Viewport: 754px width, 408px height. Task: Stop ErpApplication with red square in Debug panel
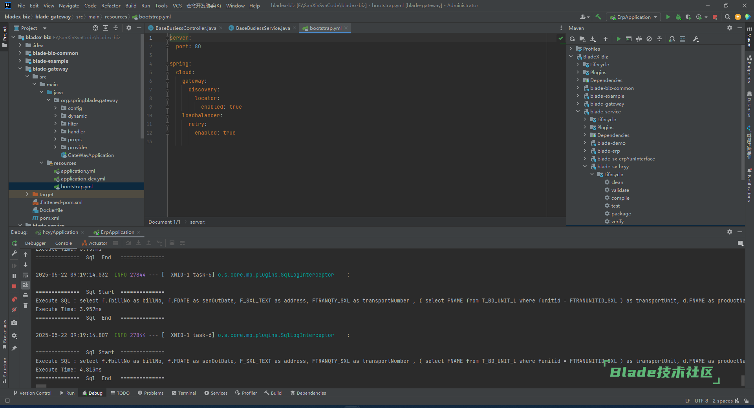point(14,286)
